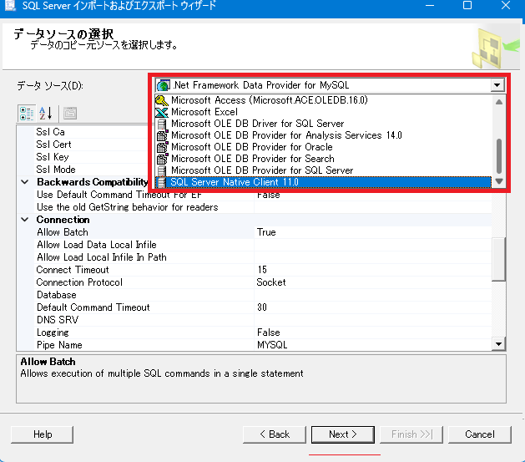Click the dropdown list scroll up arrow
The image size is (525, 462).
tap(499, 102)
